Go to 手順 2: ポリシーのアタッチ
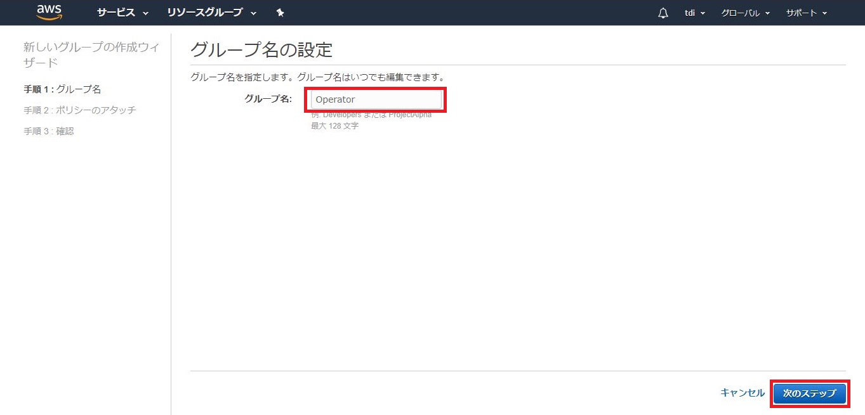This screenshot has width=865, height=415. tap(80, 110)
